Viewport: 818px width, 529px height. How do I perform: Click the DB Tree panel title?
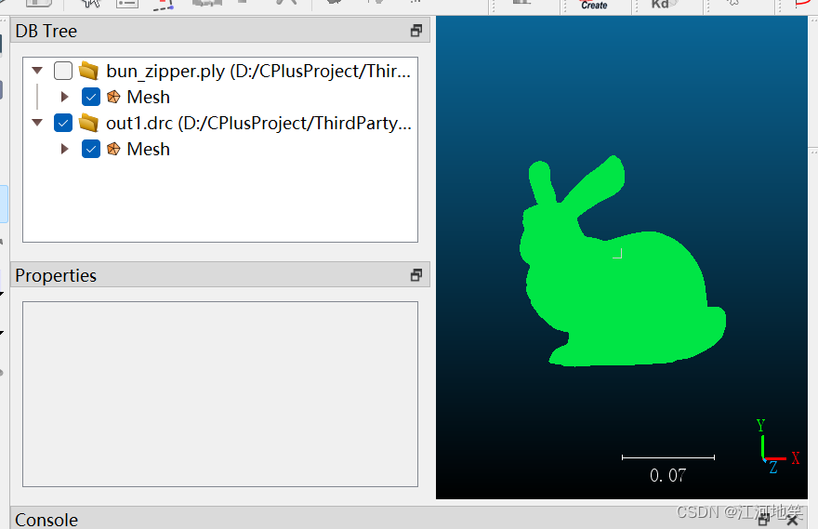(46, 32)
